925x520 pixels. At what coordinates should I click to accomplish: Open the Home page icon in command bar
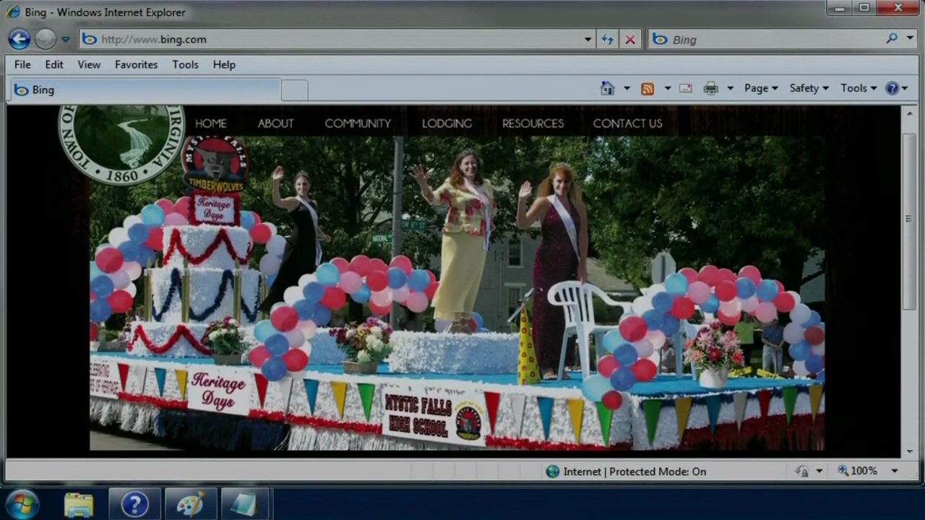(x=607, y=88)
